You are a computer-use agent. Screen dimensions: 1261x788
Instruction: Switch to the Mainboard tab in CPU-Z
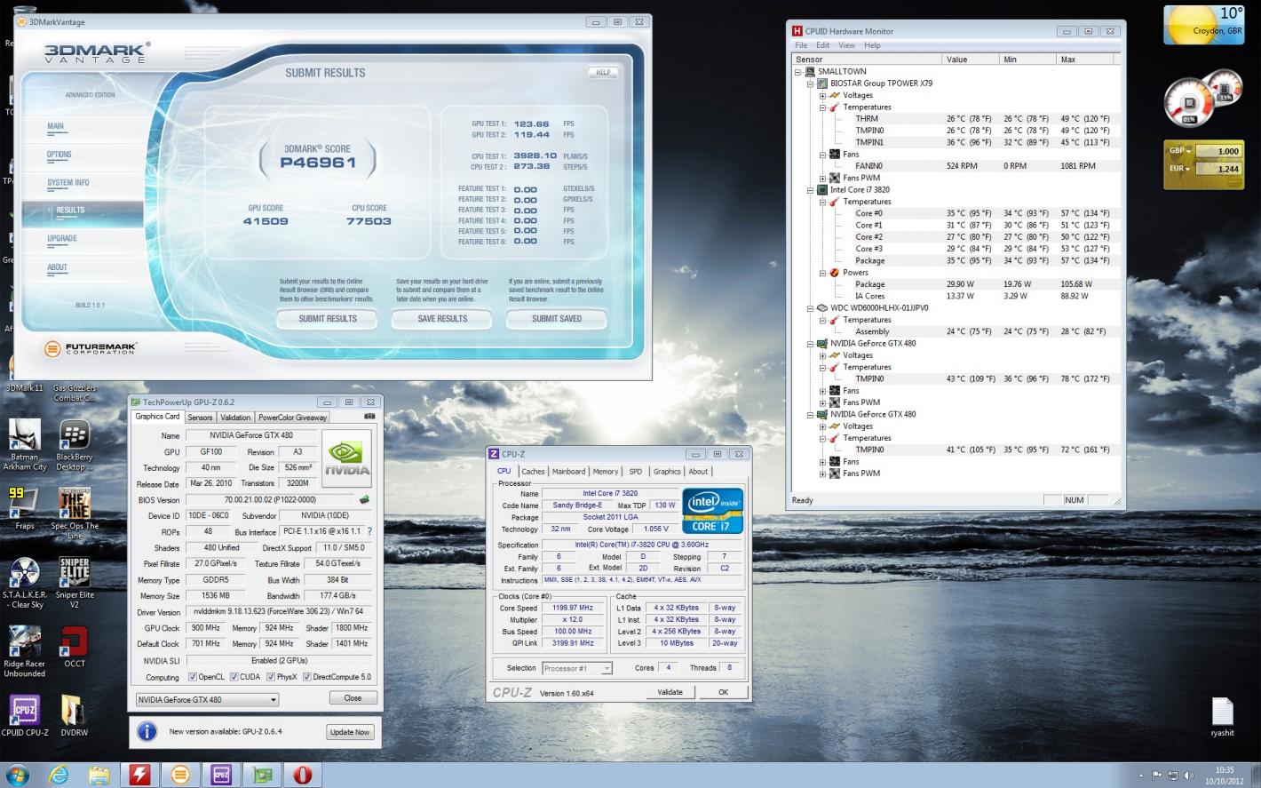point(568,472)
